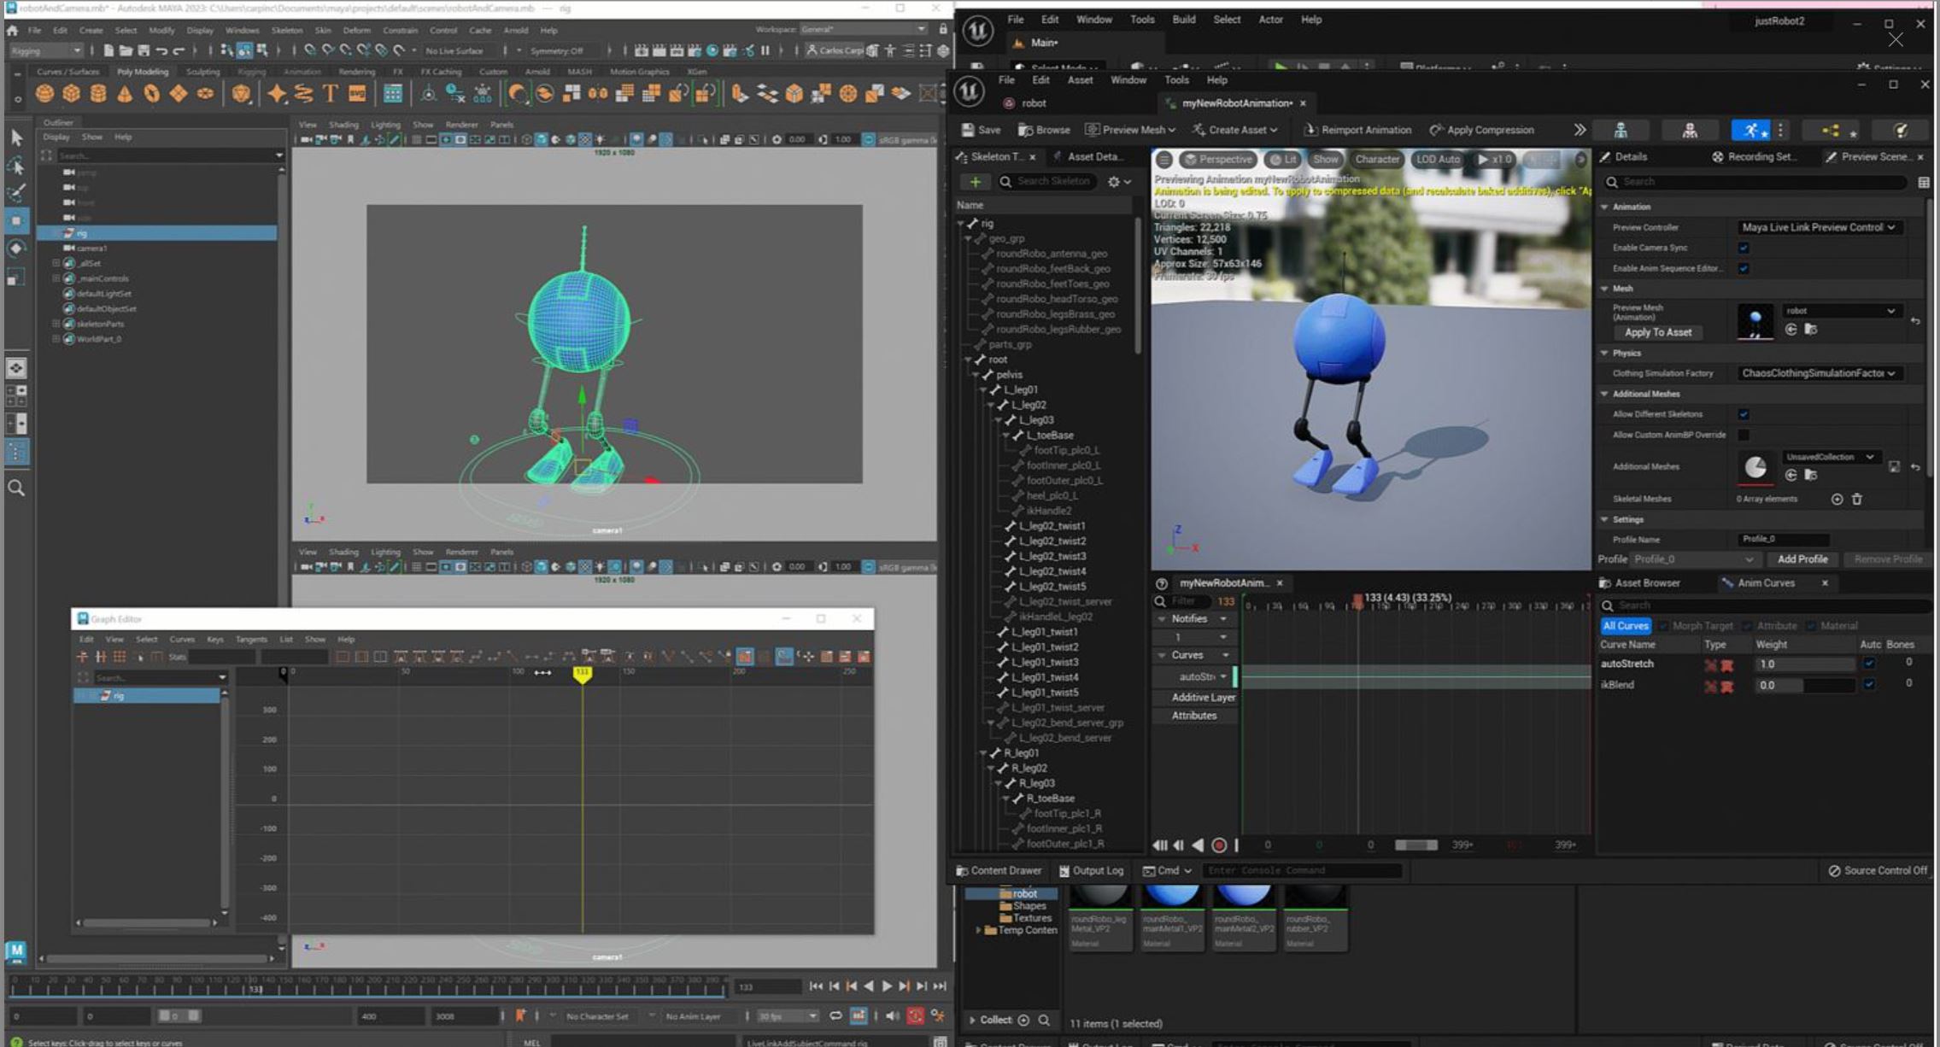The image size is (1940, 1047).
Task: Click the Maya play forward button
Action: click(x=887, y=986)
